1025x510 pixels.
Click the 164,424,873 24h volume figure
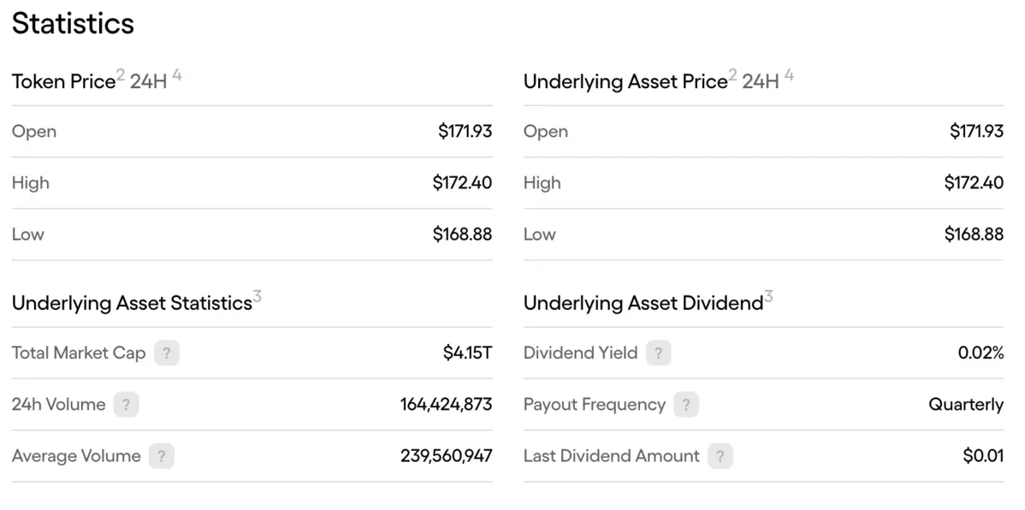tap(446, 405)
